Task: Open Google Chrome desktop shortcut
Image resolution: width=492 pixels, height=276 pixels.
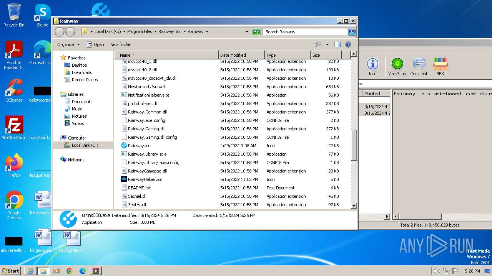Action: point(14,205)
